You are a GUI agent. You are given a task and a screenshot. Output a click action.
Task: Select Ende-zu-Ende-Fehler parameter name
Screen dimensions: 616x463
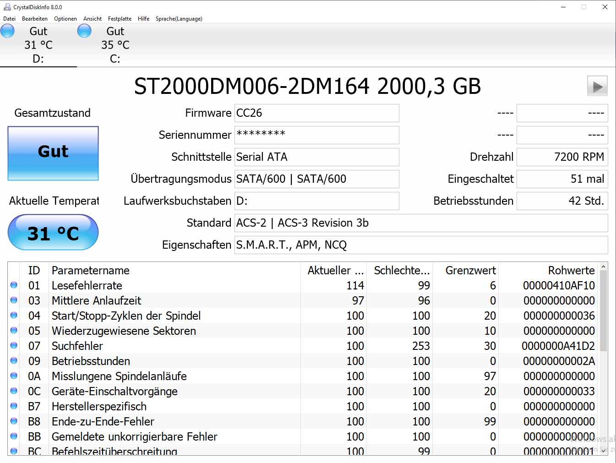click(x=103, y=421)
